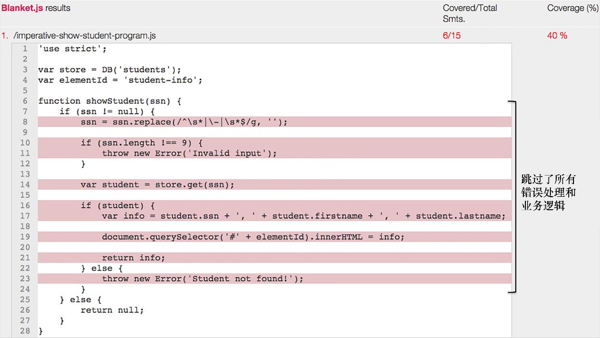Click the Coverage (%) column header

tap(572, 8)
